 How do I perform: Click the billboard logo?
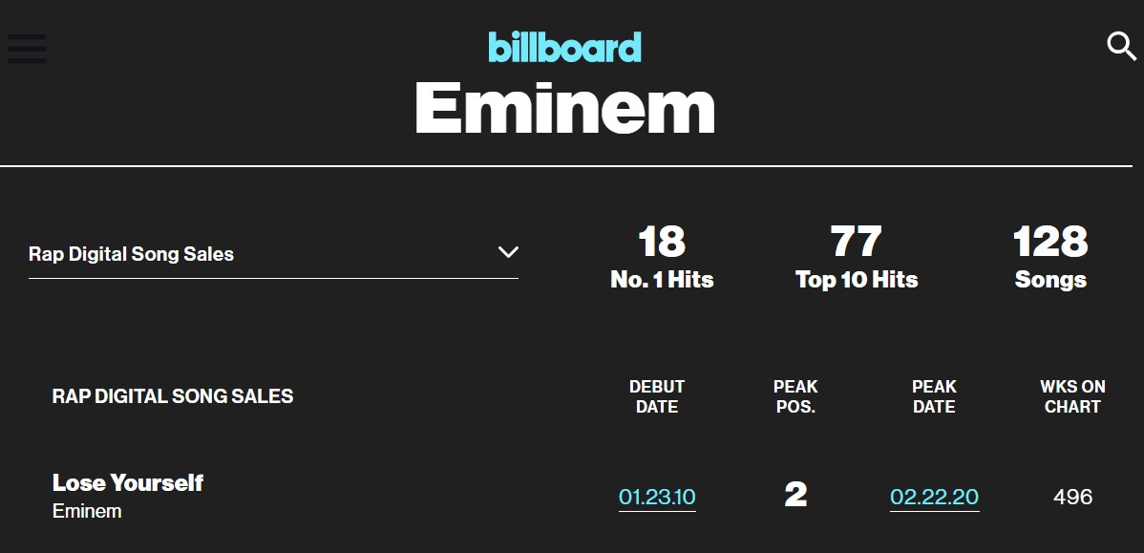click(564, 47)
